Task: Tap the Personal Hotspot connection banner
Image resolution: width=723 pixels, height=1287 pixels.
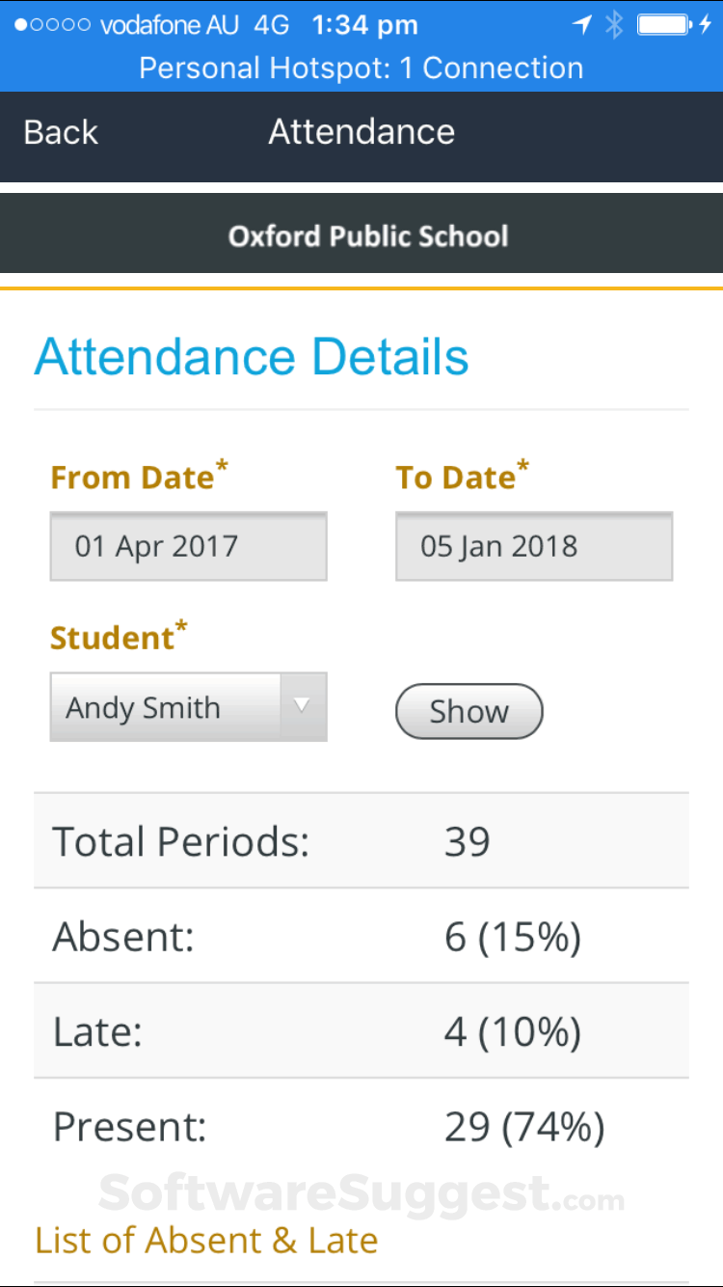Action: (361, 68)
